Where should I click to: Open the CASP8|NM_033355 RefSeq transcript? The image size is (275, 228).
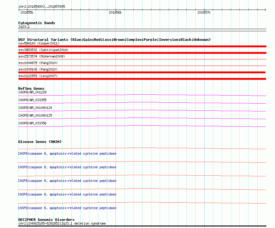[32, 100]
